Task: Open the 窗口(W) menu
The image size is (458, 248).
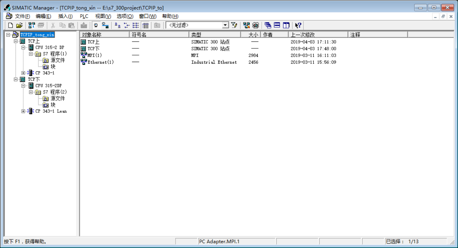Action: (147, 16)
